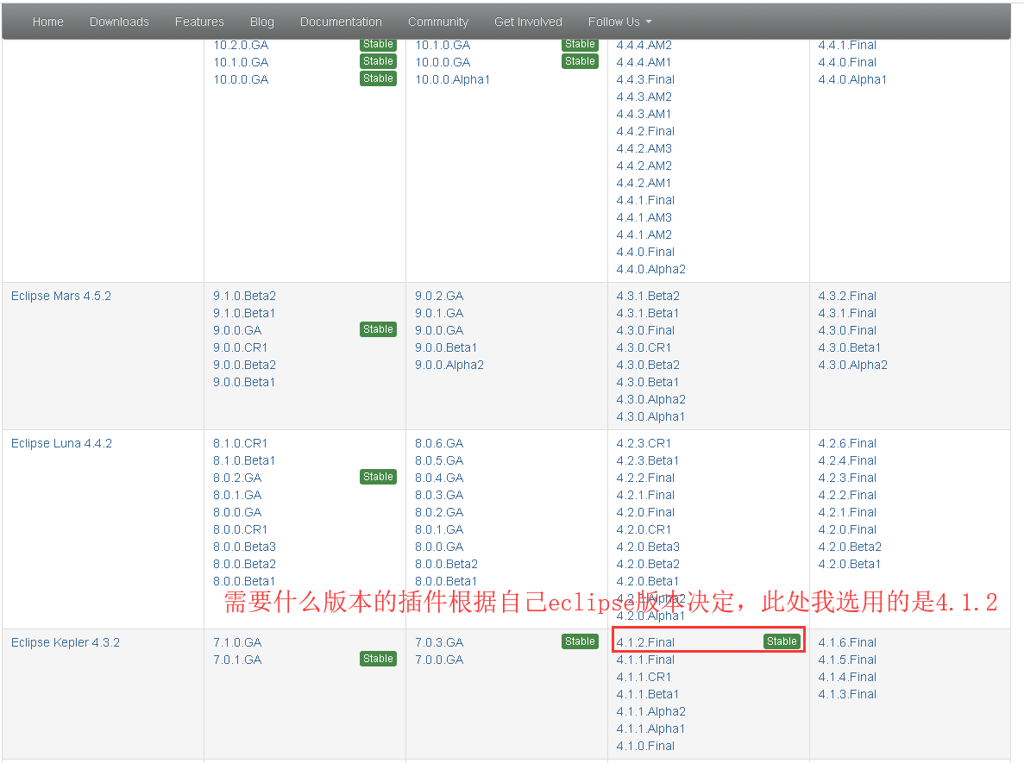The image size is (1024, 763).
Task: Open the 7.0.1.GA version link
Action: click(x=237, y=660)
